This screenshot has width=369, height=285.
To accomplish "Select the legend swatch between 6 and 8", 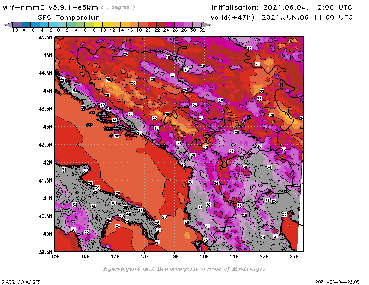I will tap(89, 24).
